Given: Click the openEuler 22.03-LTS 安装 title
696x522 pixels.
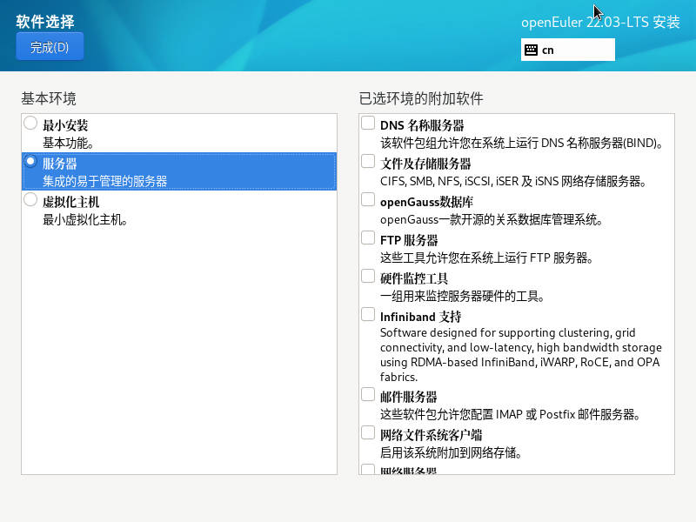Looking at the screenshot, I should 600,22.
